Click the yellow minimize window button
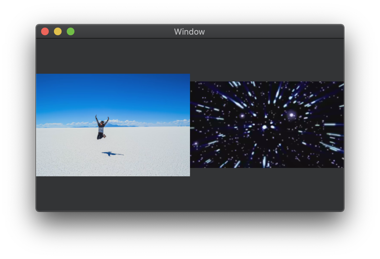Screen dimensions: 380x259 58,31
